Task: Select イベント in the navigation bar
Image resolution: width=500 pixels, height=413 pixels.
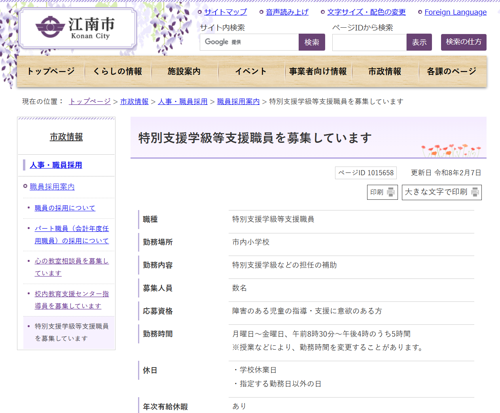Action: coord(251,72)
